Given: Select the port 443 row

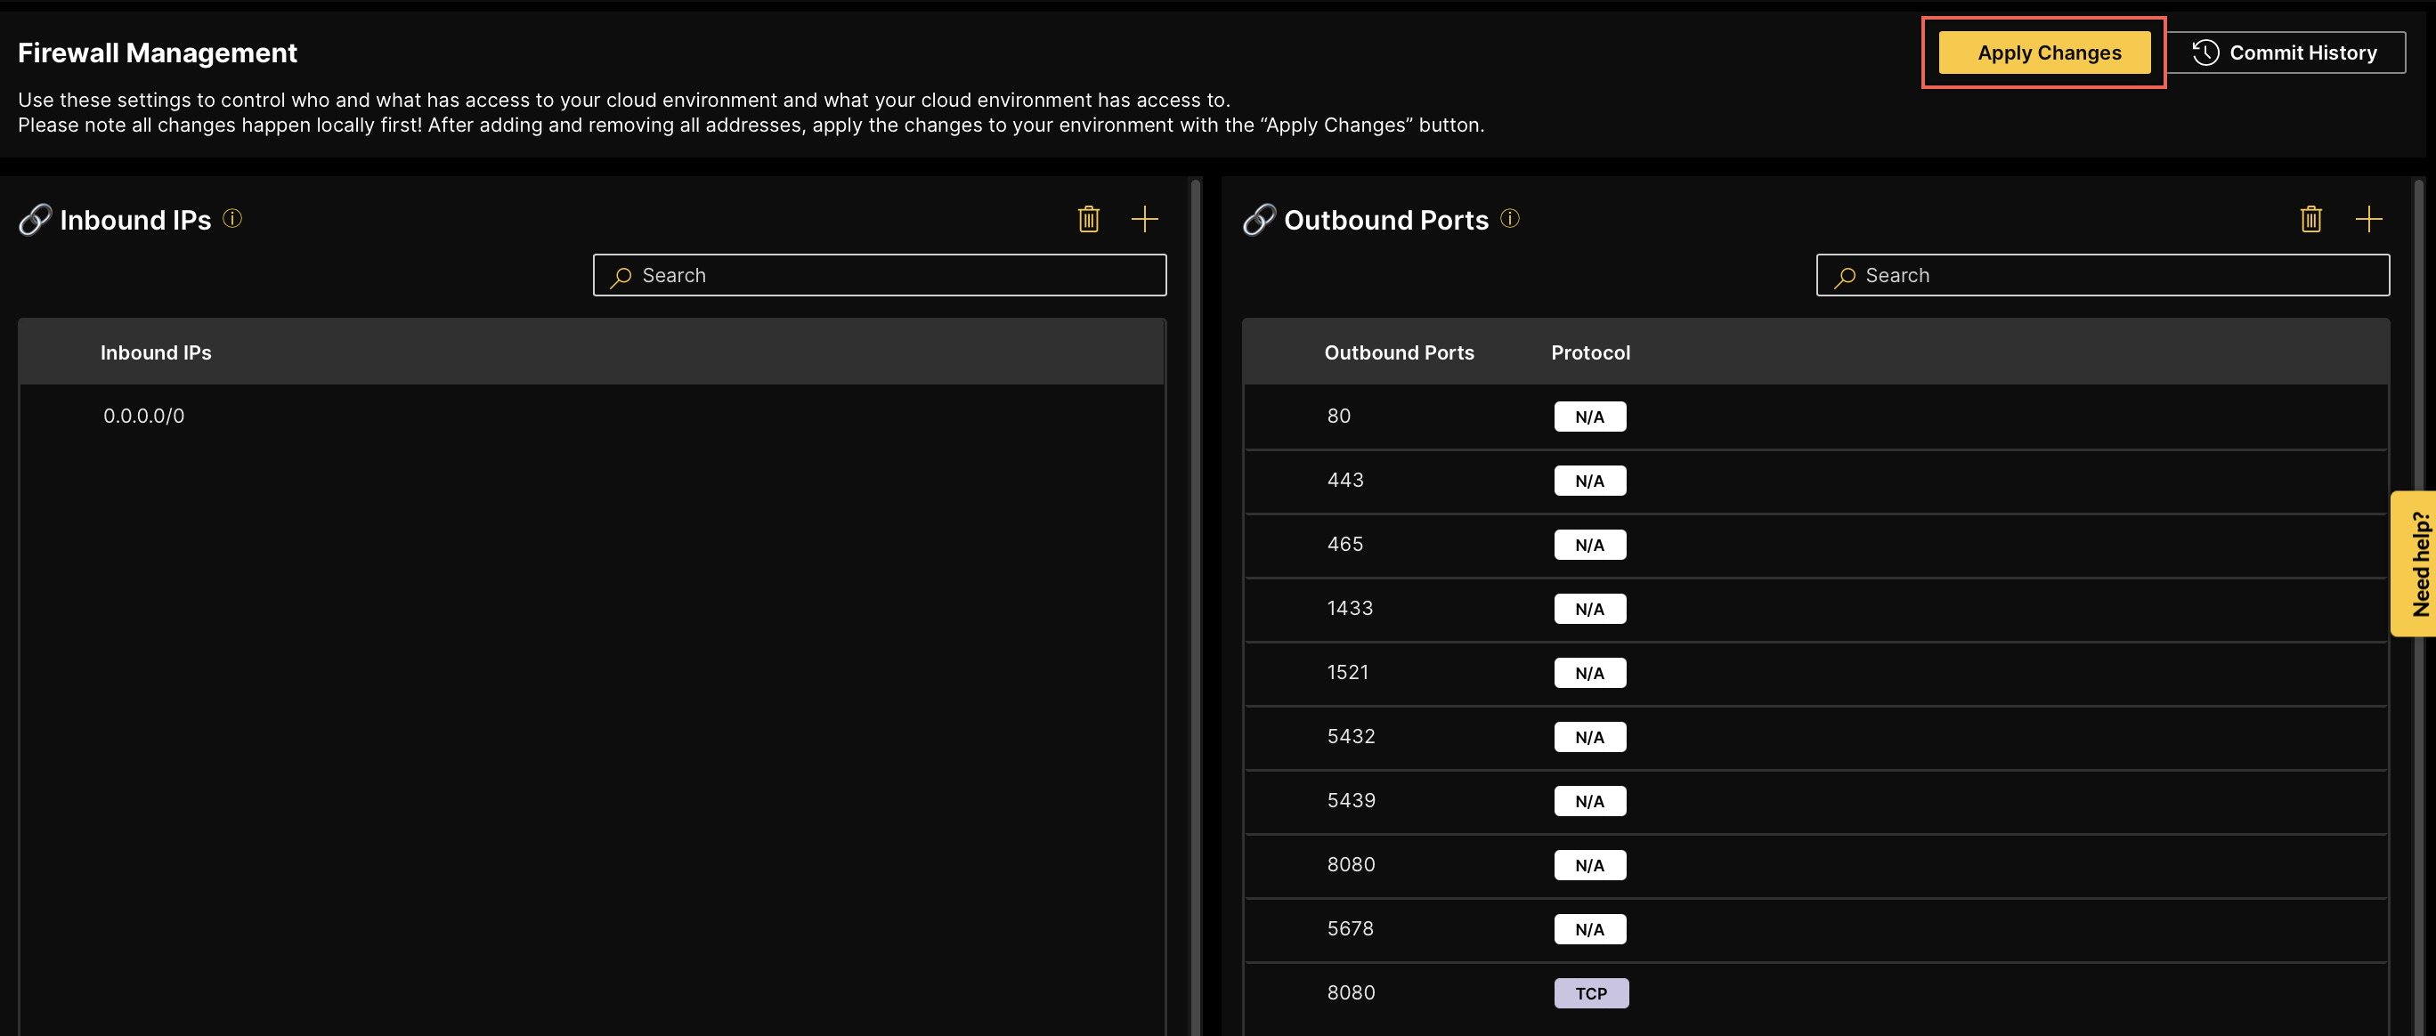Looking at the screenshot, I should 1344,481.
